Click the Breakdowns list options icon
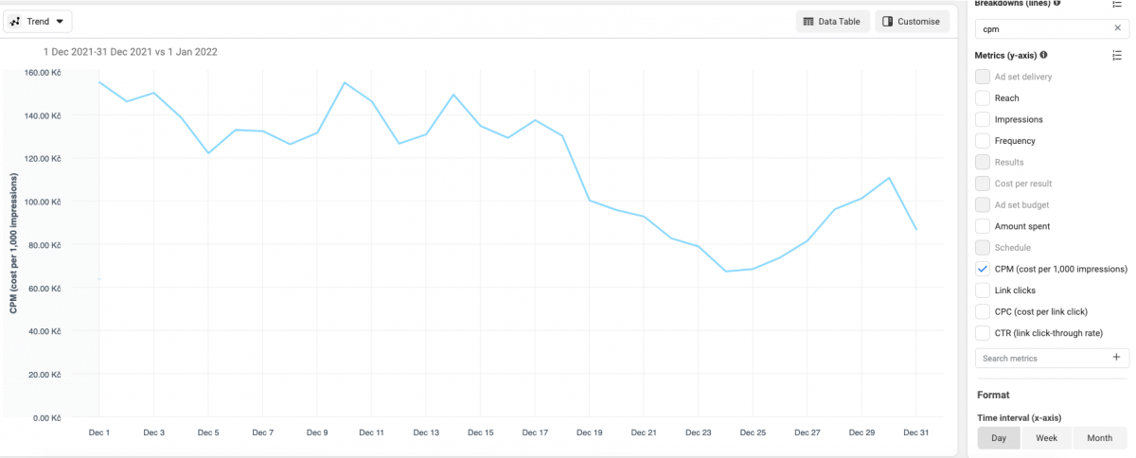This screenshot has width=1136, height=458. pos(1117,4)
